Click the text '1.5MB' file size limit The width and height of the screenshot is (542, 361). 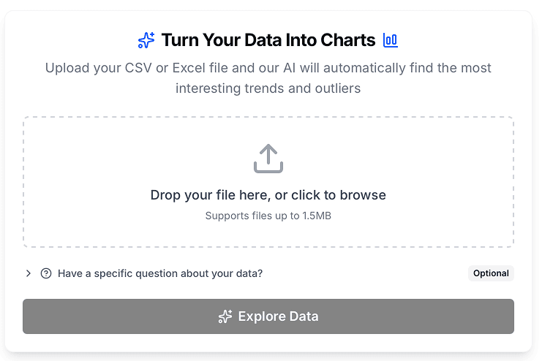click(x=317, y=216)
